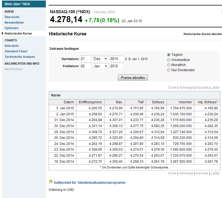
Task: Click the Startdatum day input field
Action: click(85, 58)
